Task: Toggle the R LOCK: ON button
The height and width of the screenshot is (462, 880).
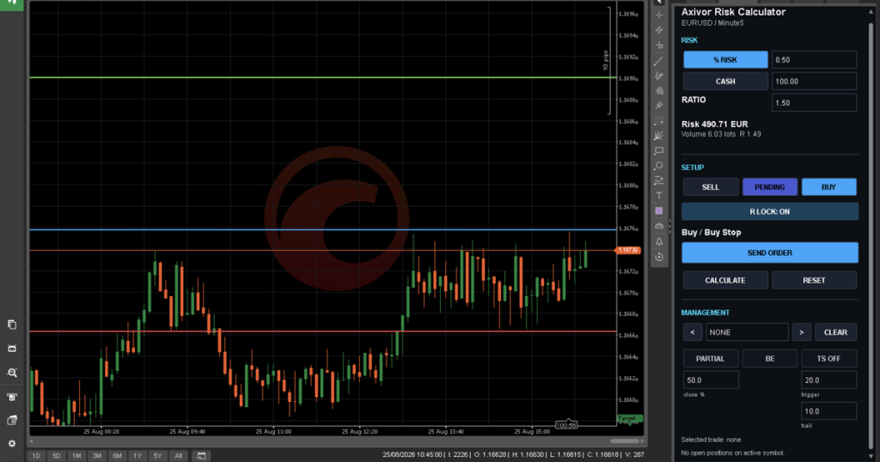Action: point(769,211)
